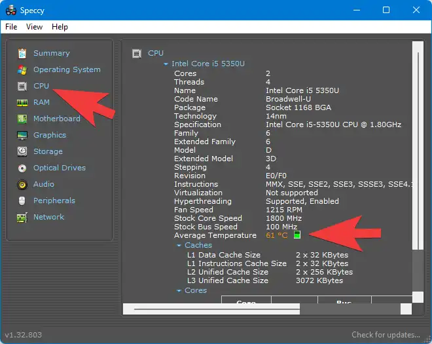
Task: Click the Virtualization Not supported value
Action: pyautogui.click(x=291, y=193)
